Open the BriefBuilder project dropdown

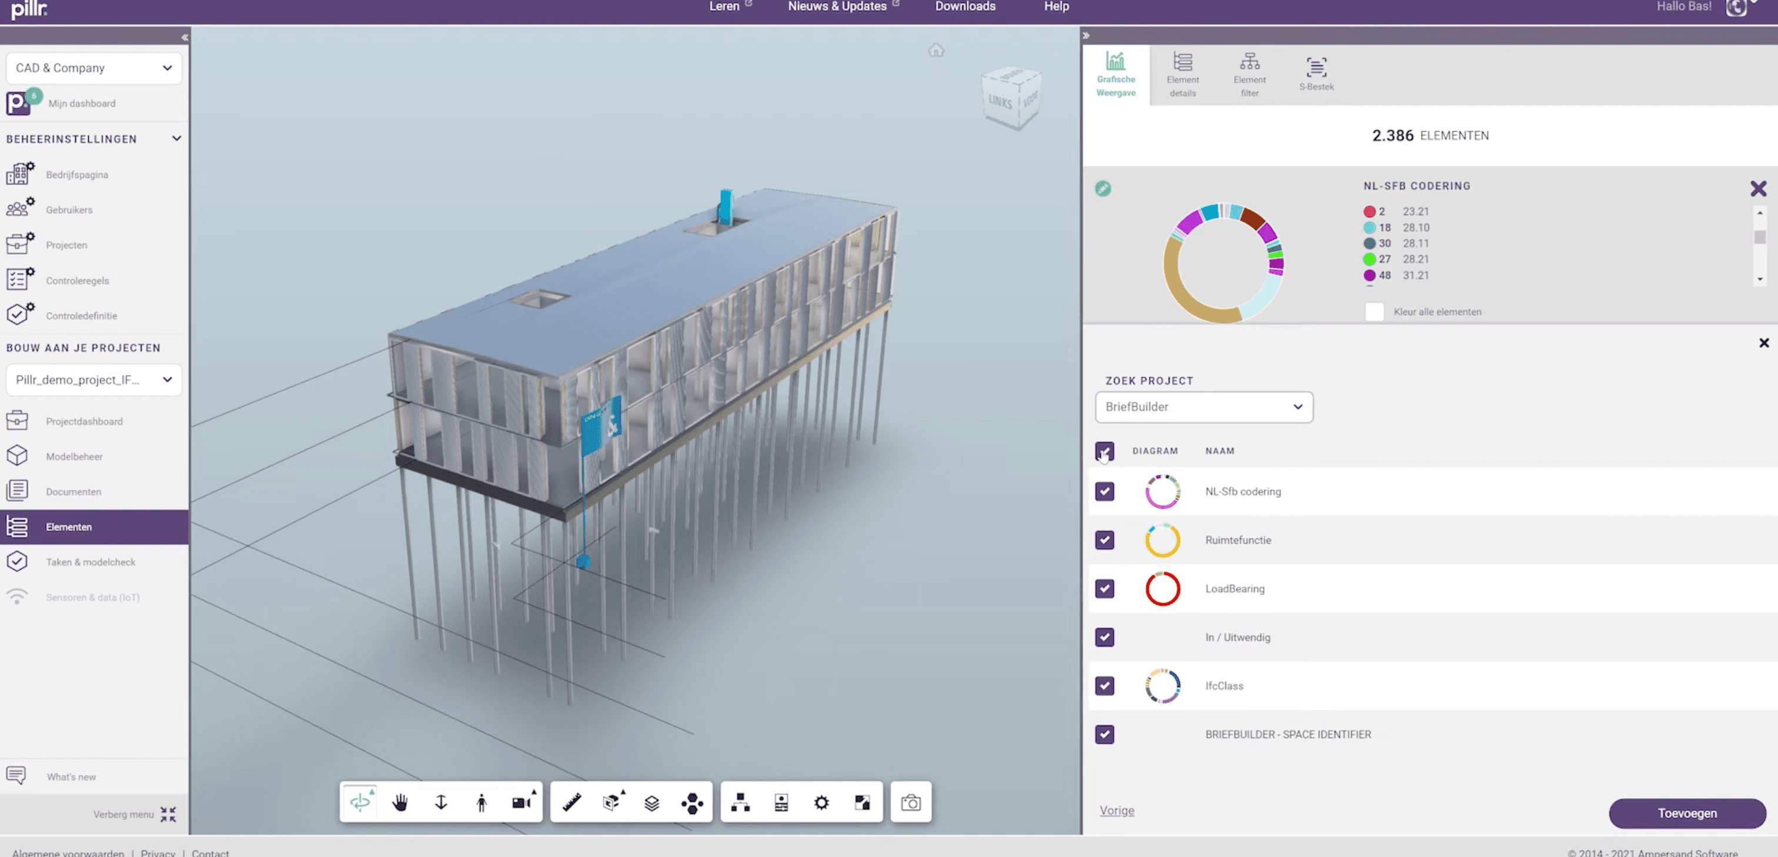click(x=1204, y=406)
